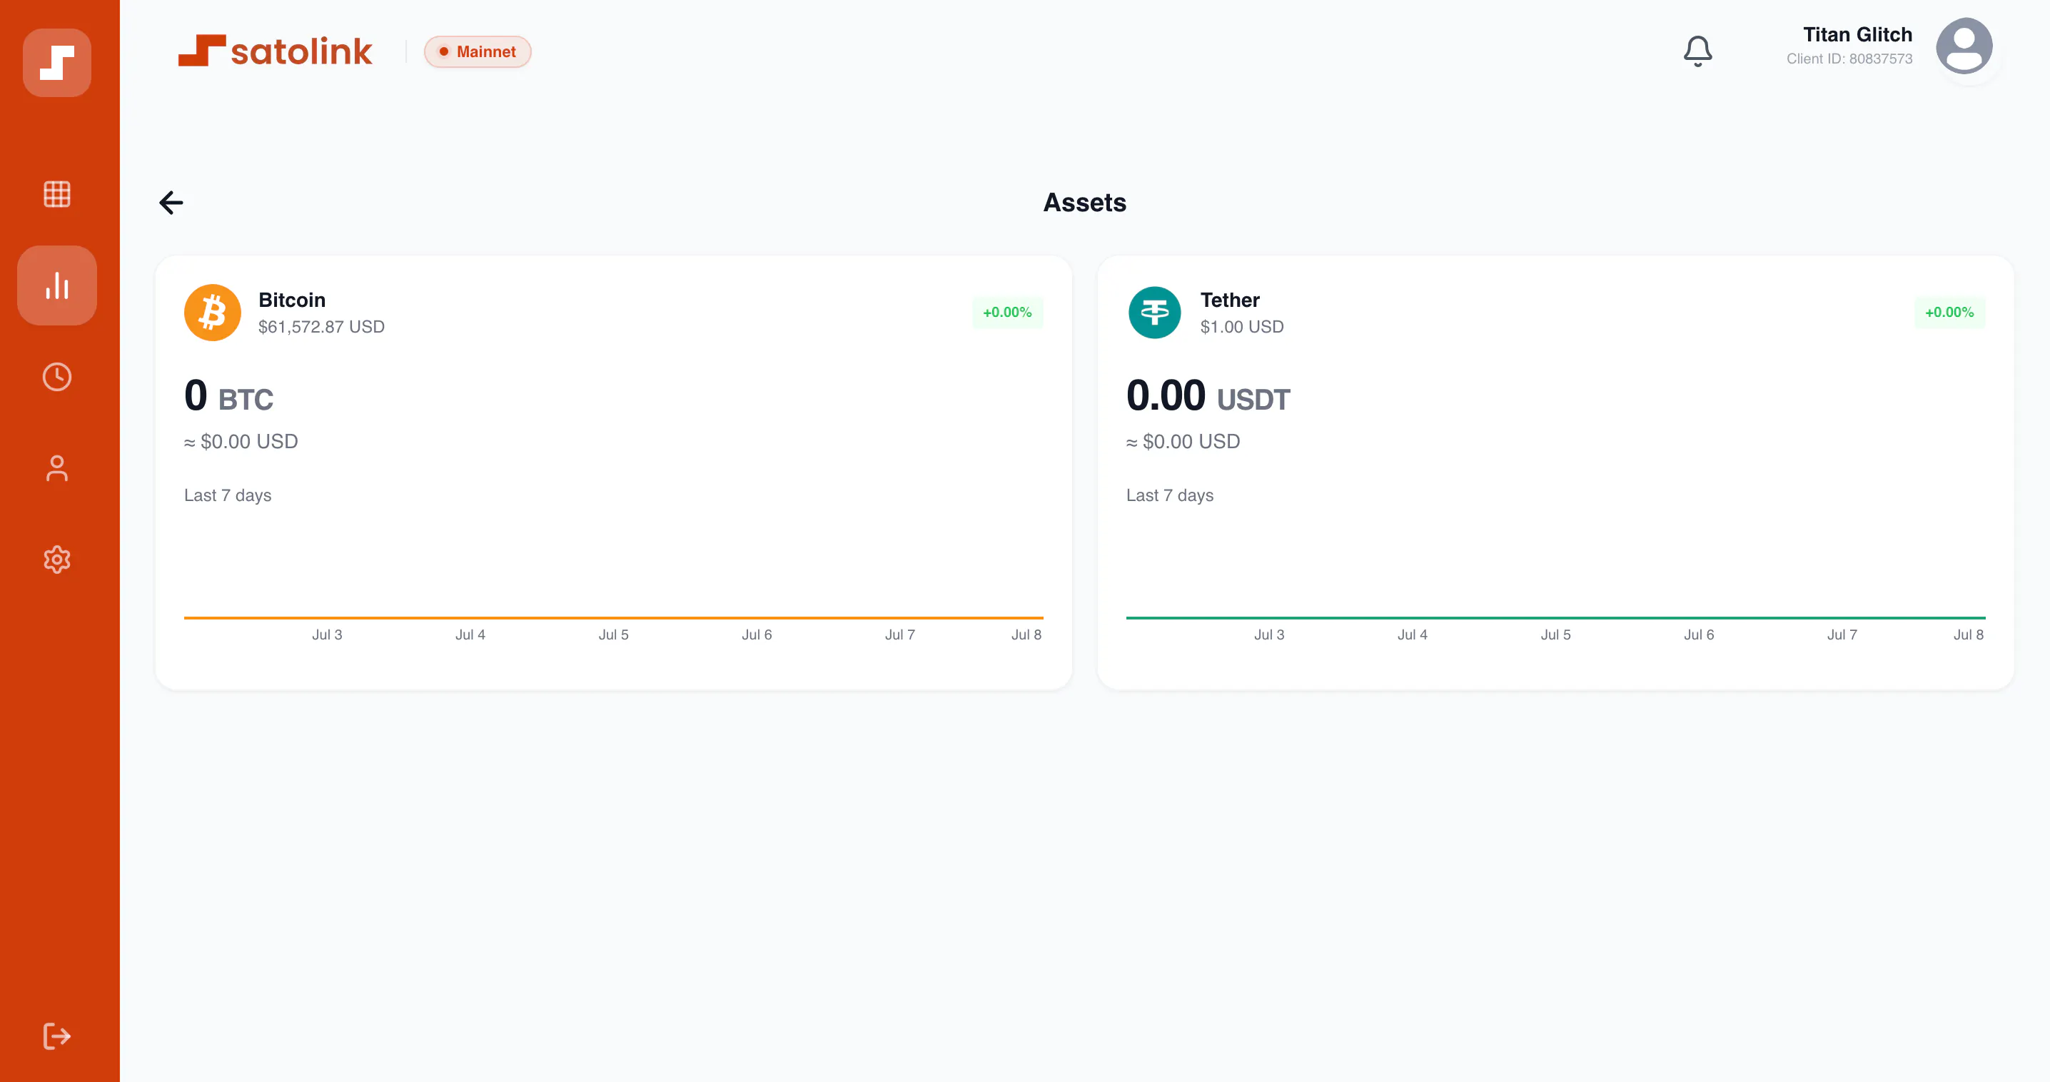This screenshot has width=2050, height=1082.
Task: Click the $61,572.87 USD price
Action: point(321,327)
